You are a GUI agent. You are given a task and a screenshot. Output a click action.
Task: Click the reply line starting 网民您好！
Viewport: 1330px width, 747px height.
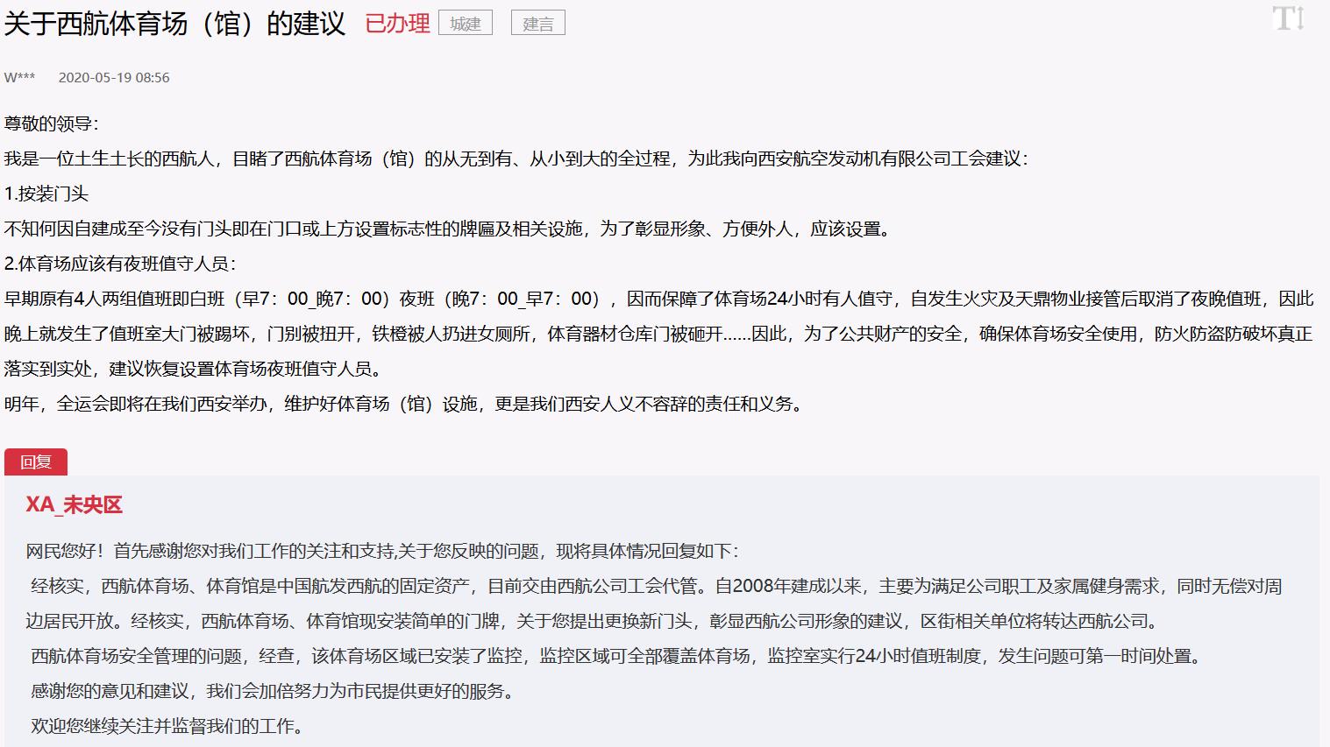pos(385,551)
